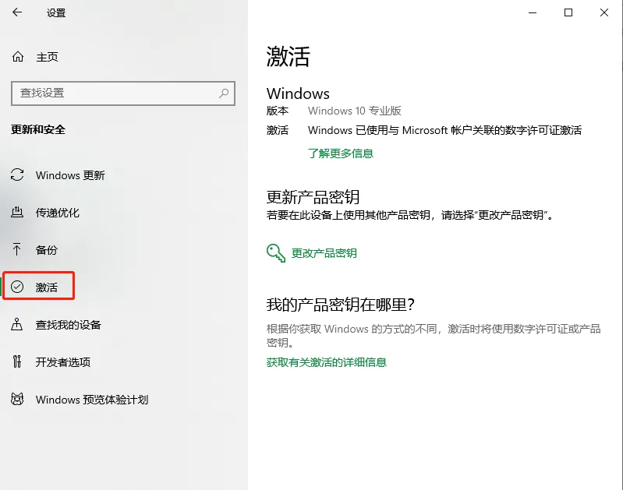Open 获取有关激活的详细信息 link
Viewport: 623px width, 490px height.
tap(326, 362)
